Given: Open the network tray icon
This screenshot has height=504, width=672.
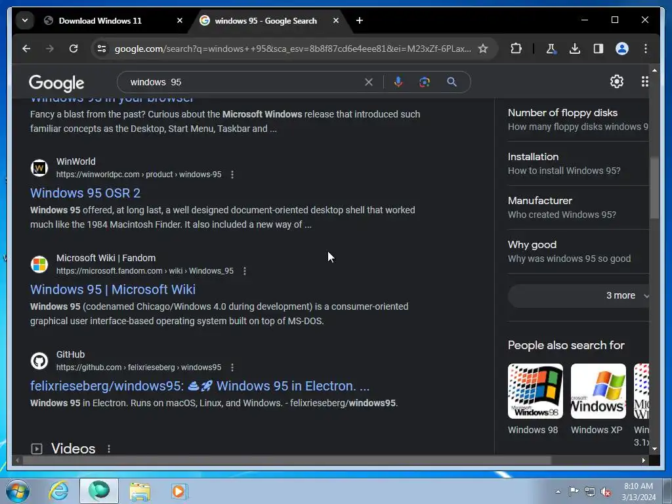Looking at the screenshot, I should coord(590,492).
